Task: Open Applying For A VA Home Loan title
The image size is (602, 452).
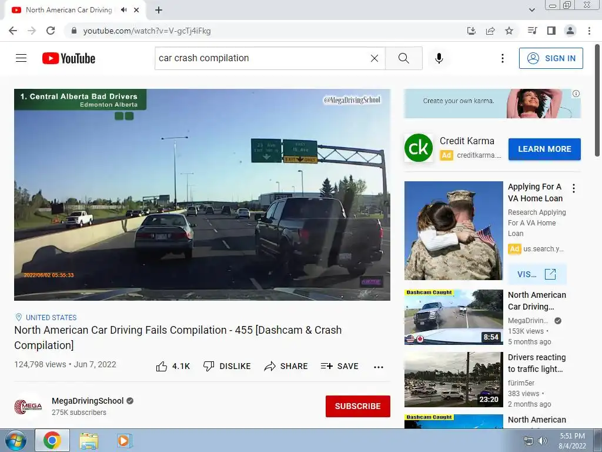Action: [x=535, y=192]
